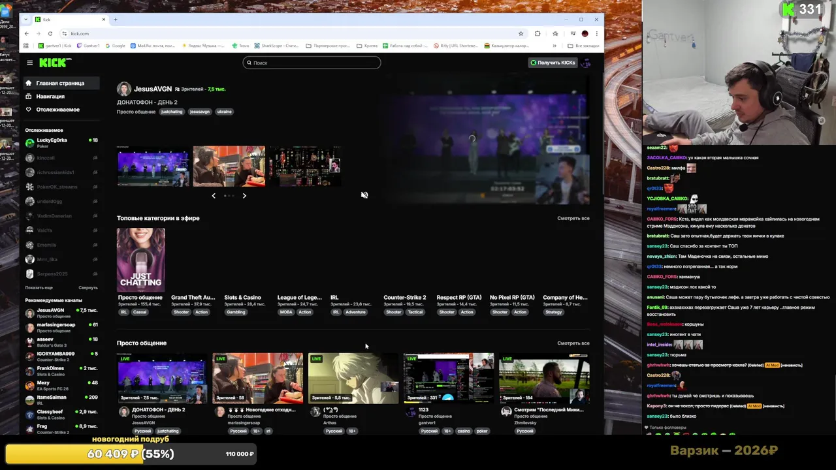Open the Respect RP (GTA) category
The height and width of the screenshot is (470, 836).
(x=459, y=298)
